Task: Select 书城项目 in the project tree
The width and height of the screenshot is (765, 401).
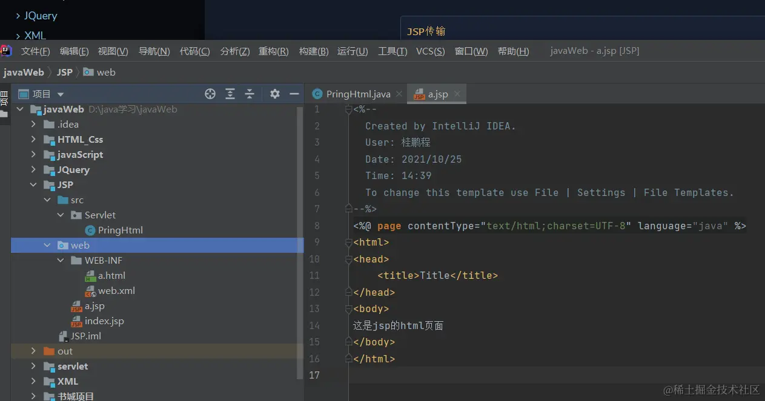Action: (x=76, y=396)
